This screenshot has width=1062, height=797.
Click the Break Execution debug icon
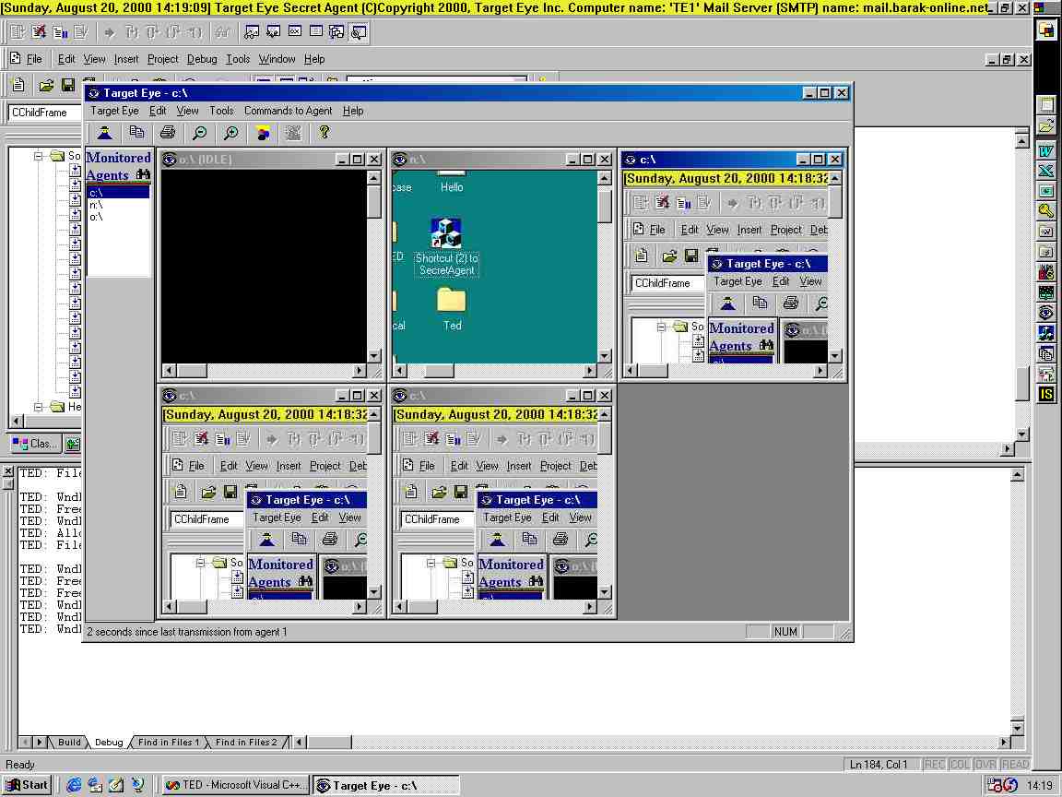coord(60,32)
